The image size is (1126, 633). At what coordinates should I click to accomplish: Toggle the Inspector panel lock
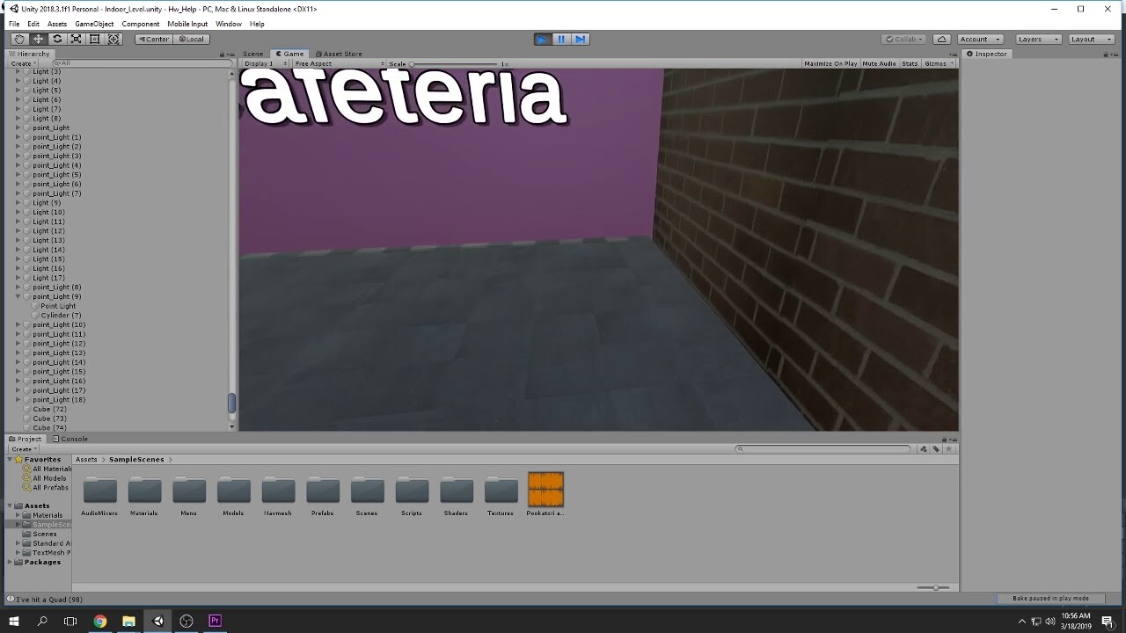1105,55
